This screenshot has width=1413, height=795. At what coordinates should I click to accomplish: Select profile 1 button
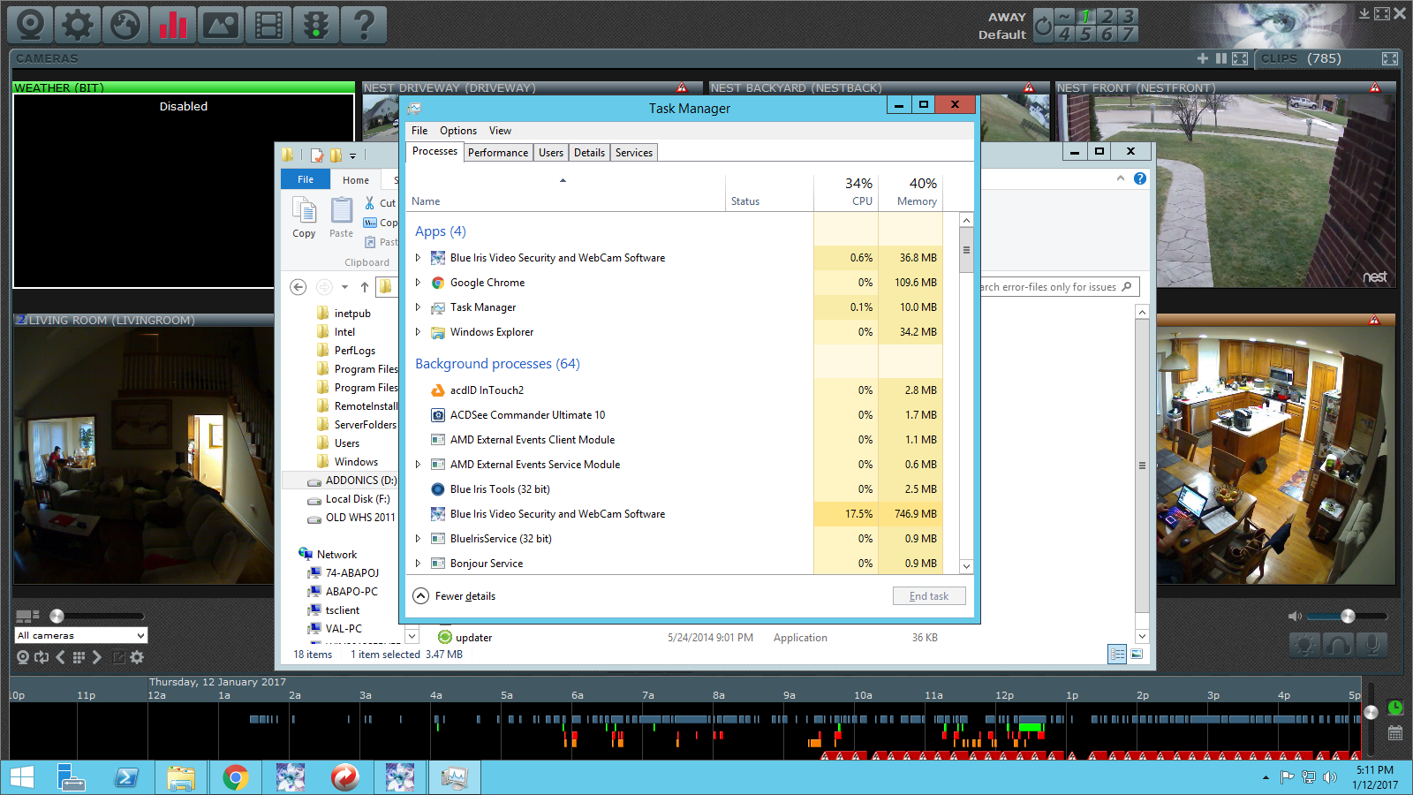(1086, 16)
